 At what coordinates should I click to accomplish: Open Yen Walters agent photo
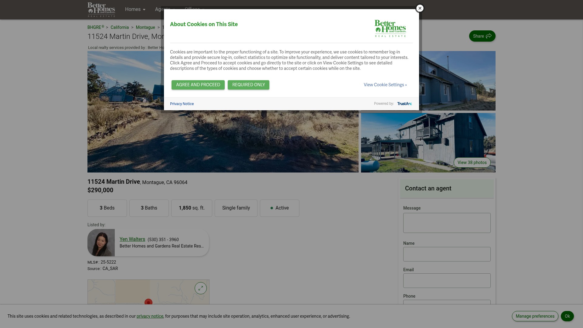pos(101,243)
